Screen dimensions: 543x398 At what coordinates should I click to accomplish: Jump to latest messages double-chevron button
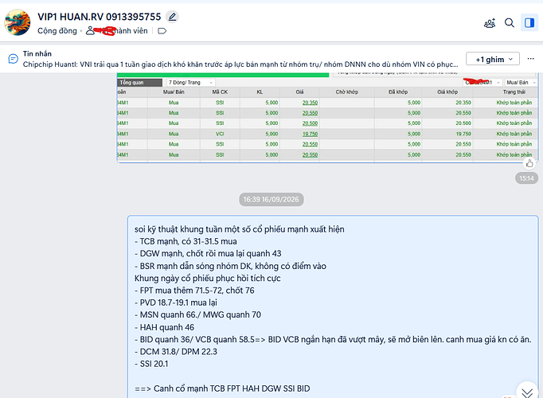coord(527,392)
